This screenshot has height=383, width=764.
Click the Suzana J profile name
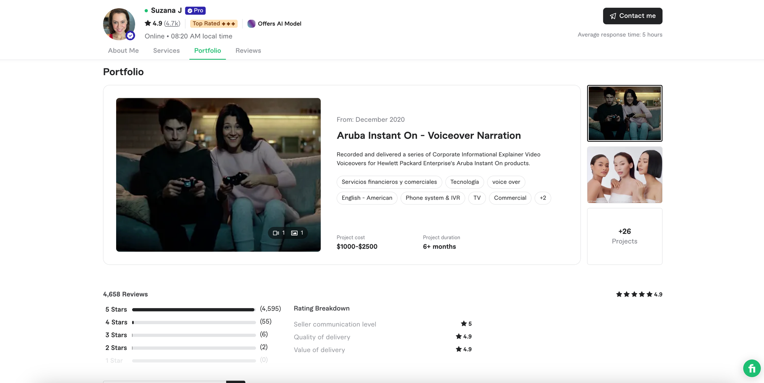166,11
